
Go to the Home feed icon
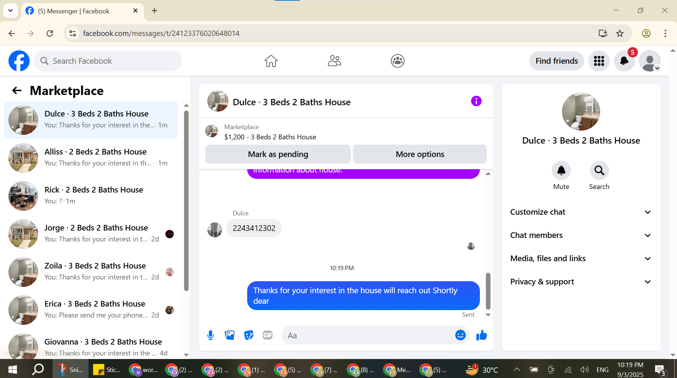click(271, 61)
